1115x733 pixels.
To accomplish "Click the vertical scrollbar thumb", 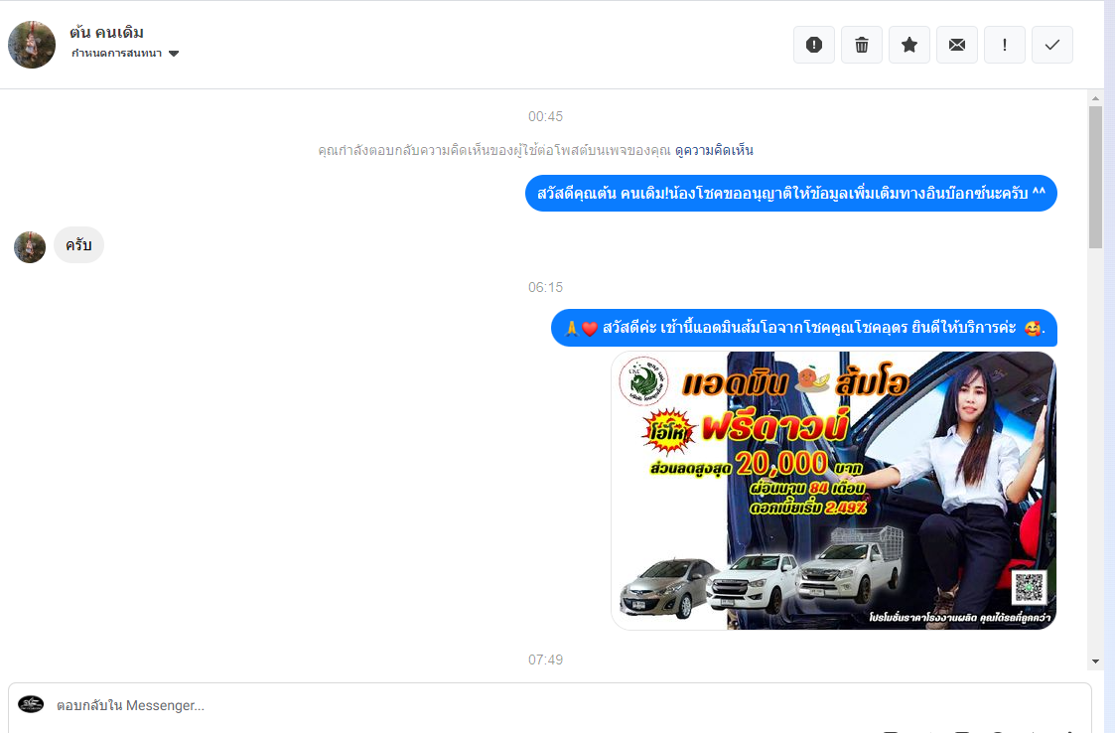I will pos(1095,177).
